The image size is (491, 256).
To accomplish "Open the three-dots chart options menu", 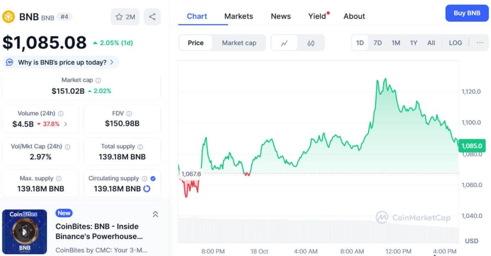I will click(x=479, y=43).
